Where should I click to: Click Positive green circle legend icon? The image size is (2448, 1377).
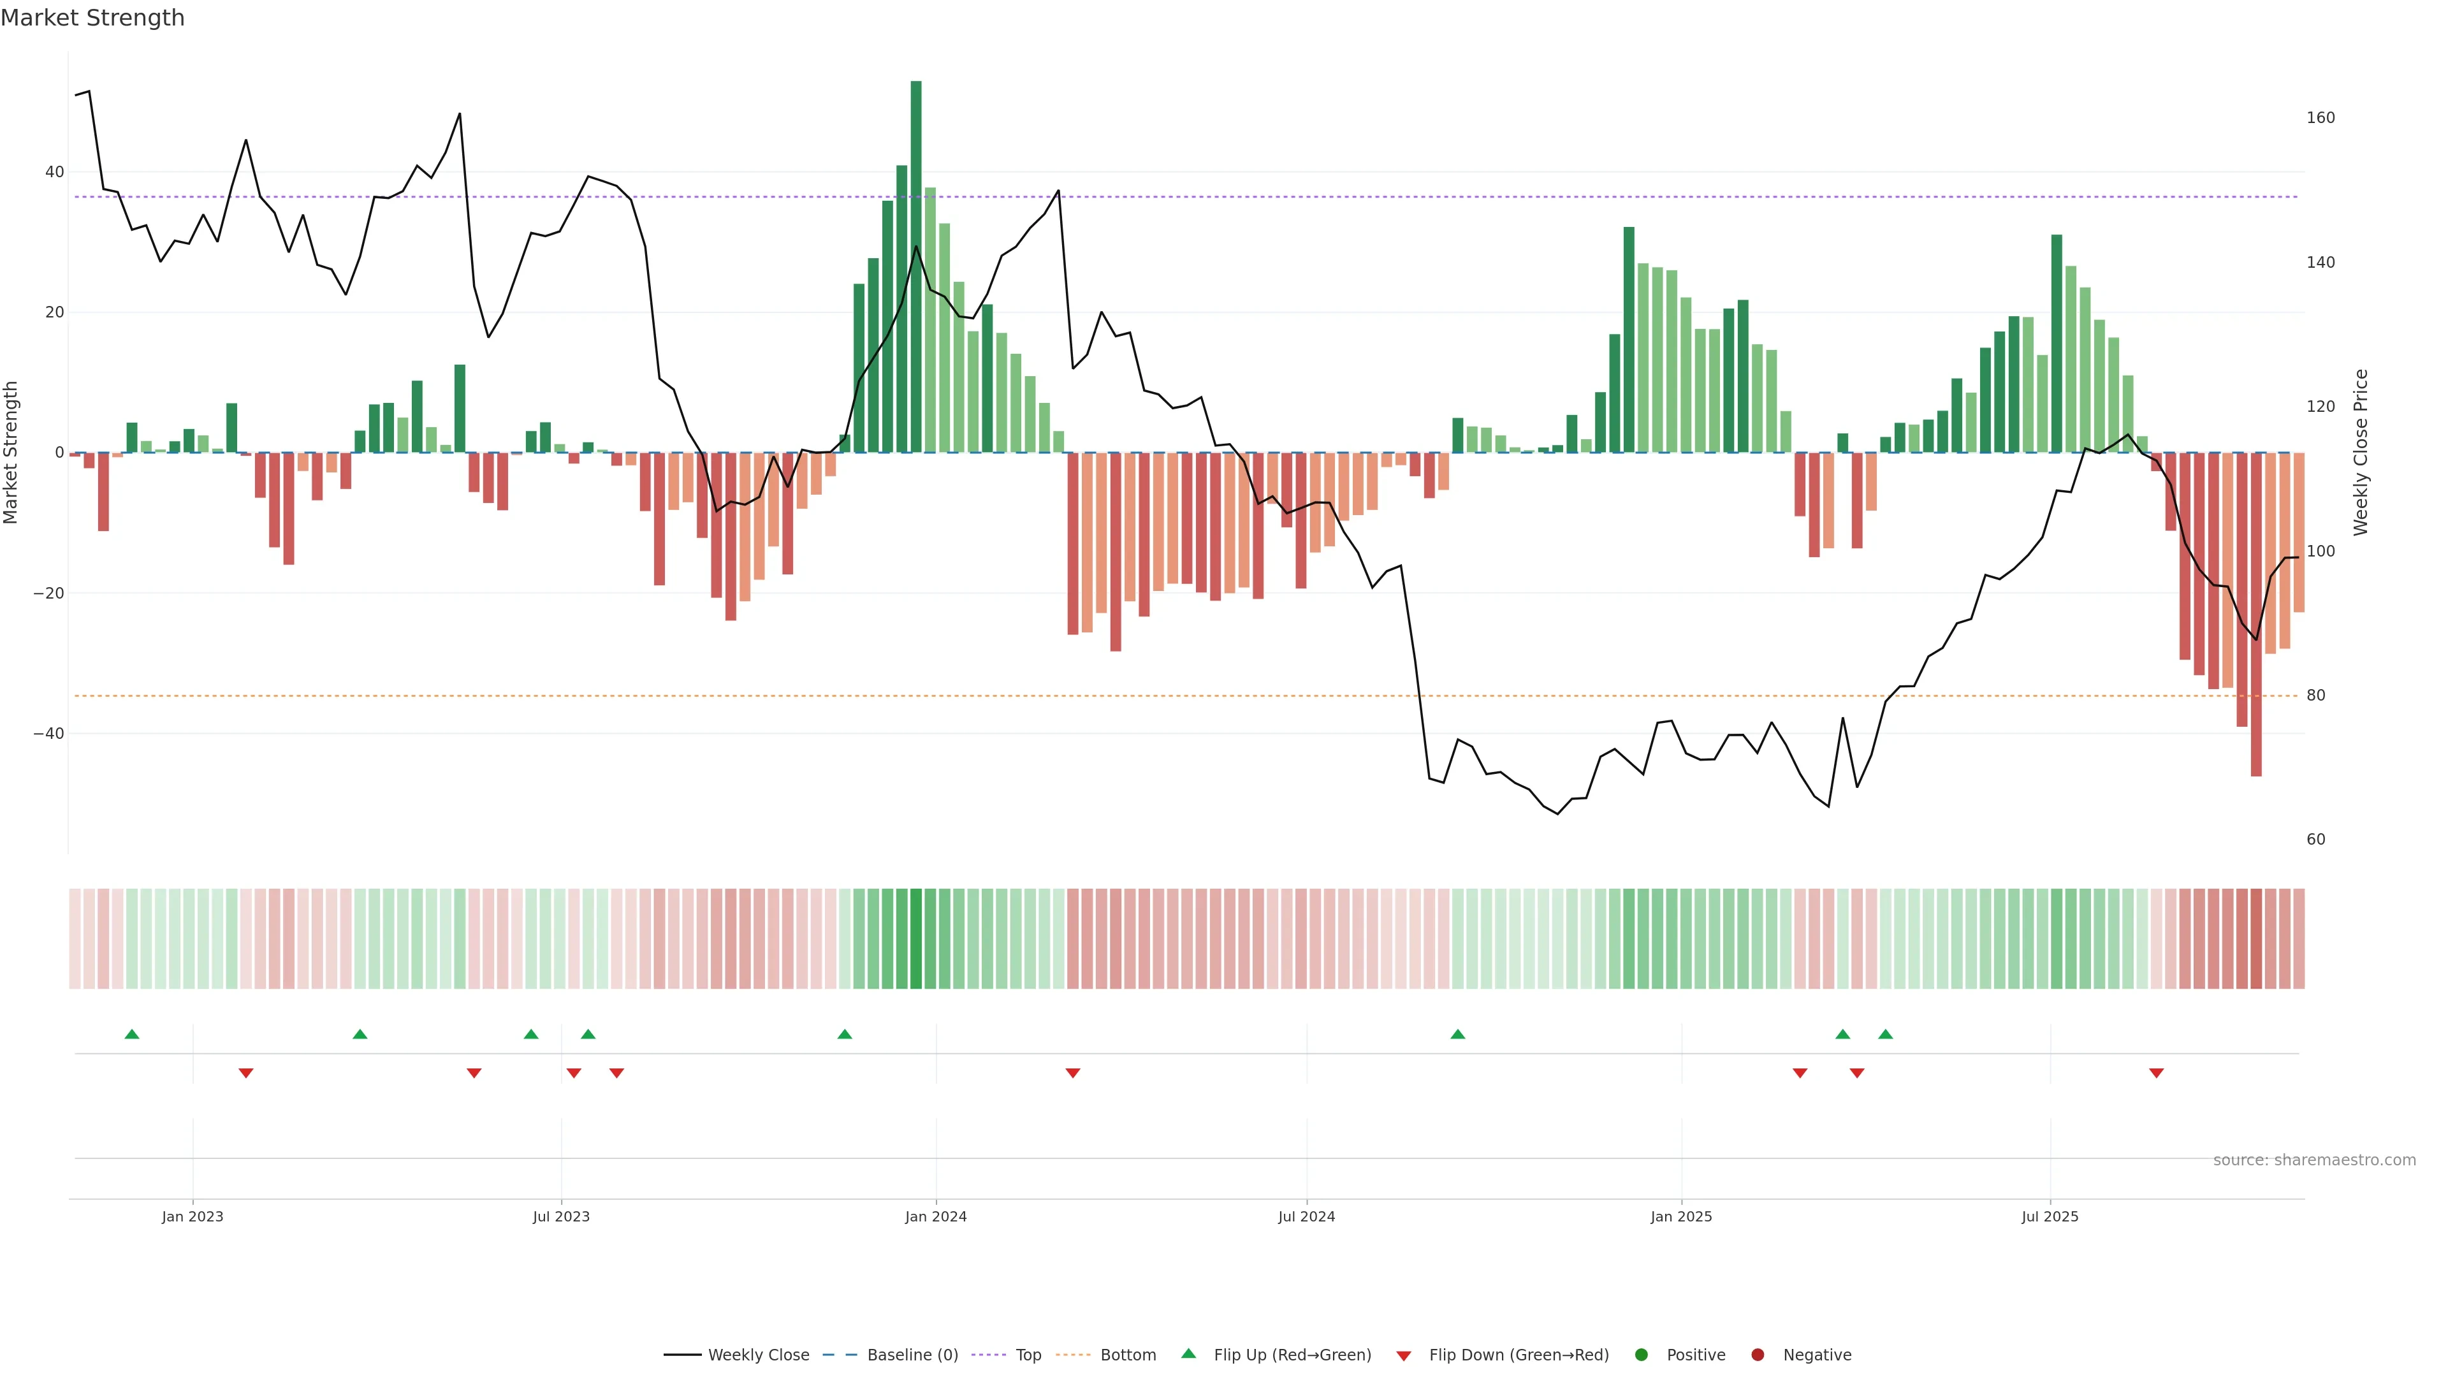click(1641, 1355)
